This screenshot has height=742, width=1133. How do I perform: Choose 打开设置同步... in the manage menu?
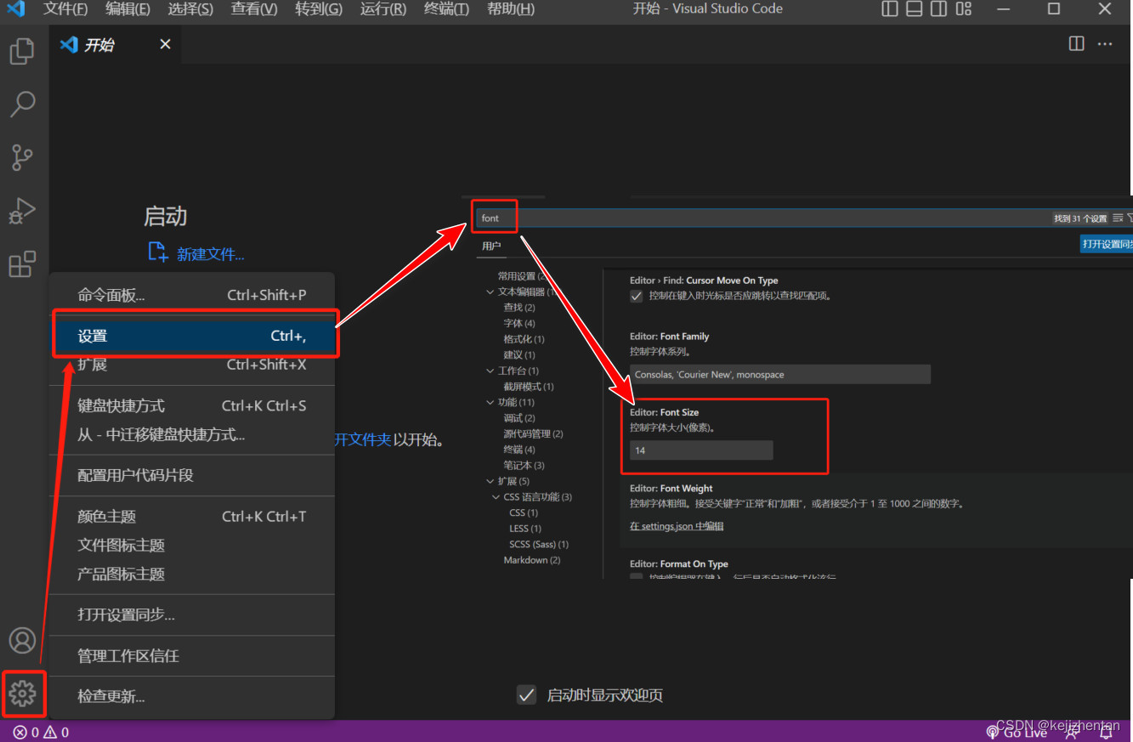[x=192, y=615]
